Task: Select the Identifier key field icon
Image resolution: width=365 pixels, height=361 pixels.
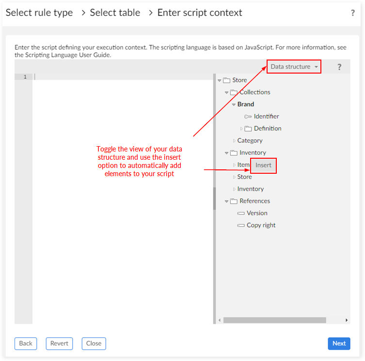Action: point(248,117)
